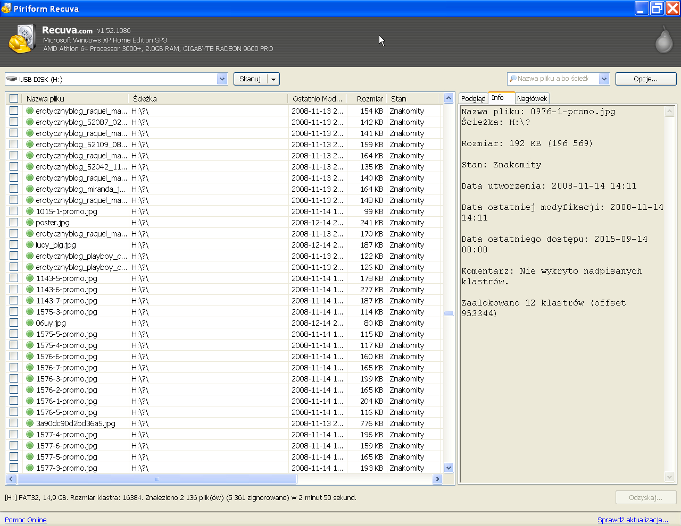681x526 pixels.
Task: Open the Pomoc Online link
Action: coord(26,520)
